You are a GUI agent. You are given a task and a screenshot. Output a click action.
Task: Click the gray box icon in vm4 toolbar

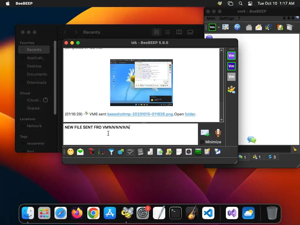(290, 27)
